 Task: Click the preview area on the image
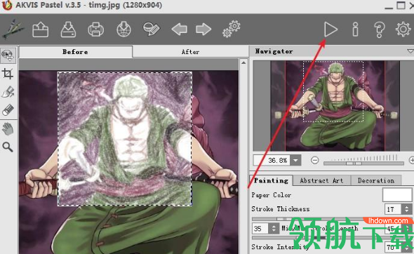coord(125,139)
